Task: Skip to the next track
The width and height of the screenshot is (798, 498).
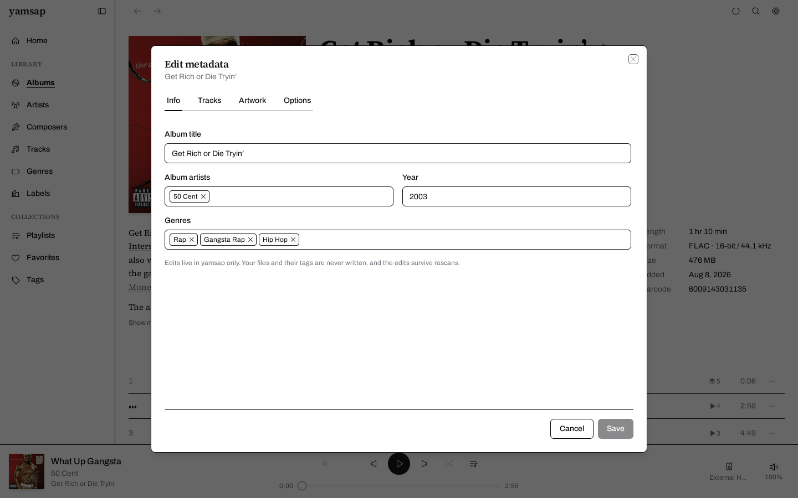Action: pos(424,464)
